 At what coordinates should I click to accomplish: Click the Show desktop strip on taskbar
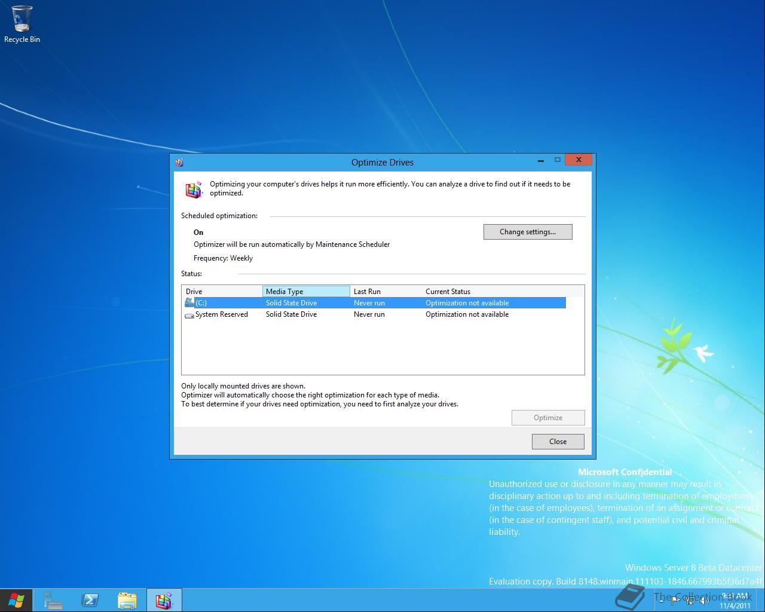tap(761, 600)
